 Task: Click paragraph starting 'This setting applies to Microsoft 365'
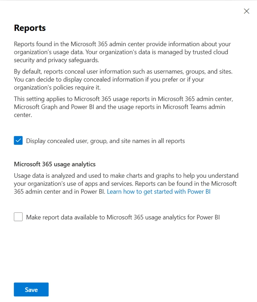(x=124, y=107)
